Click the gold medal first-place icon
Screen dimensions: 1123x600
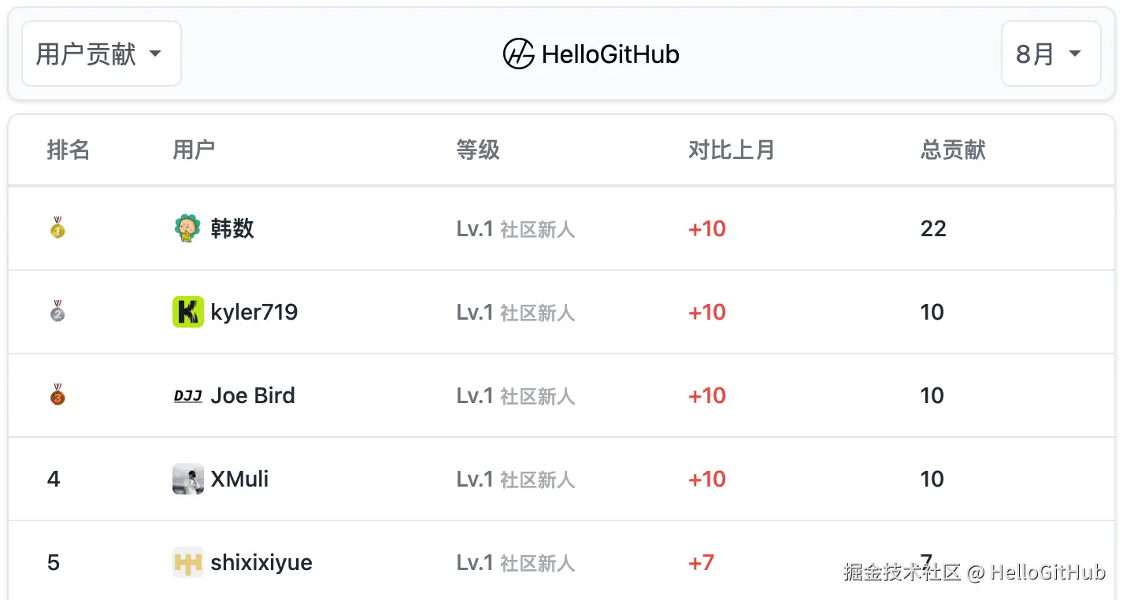point(57,228)
